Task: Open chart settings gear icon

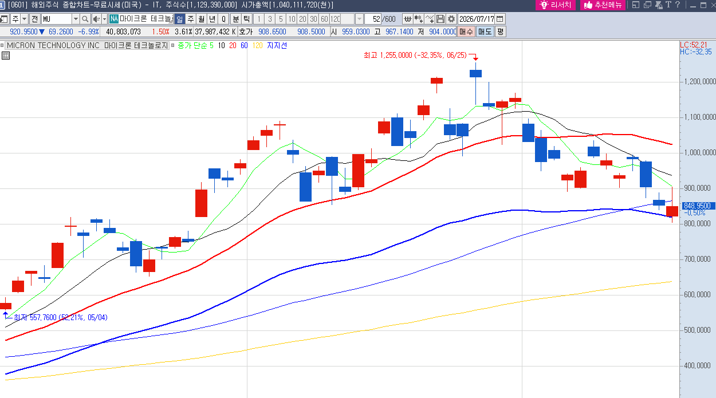Action: [451, 19]
